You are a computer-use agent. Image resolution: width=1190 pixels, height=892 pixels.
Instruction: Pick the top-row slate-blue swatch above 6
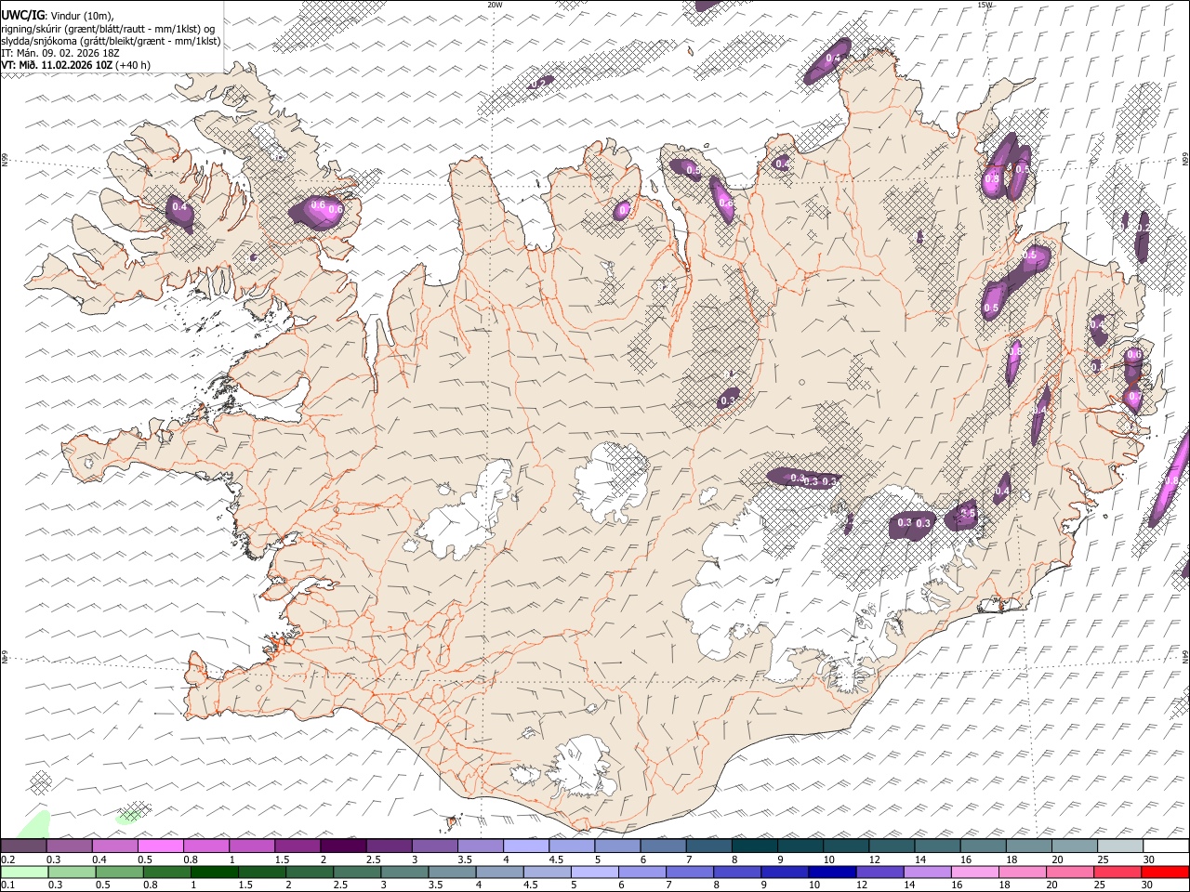(x=662, y=846)
